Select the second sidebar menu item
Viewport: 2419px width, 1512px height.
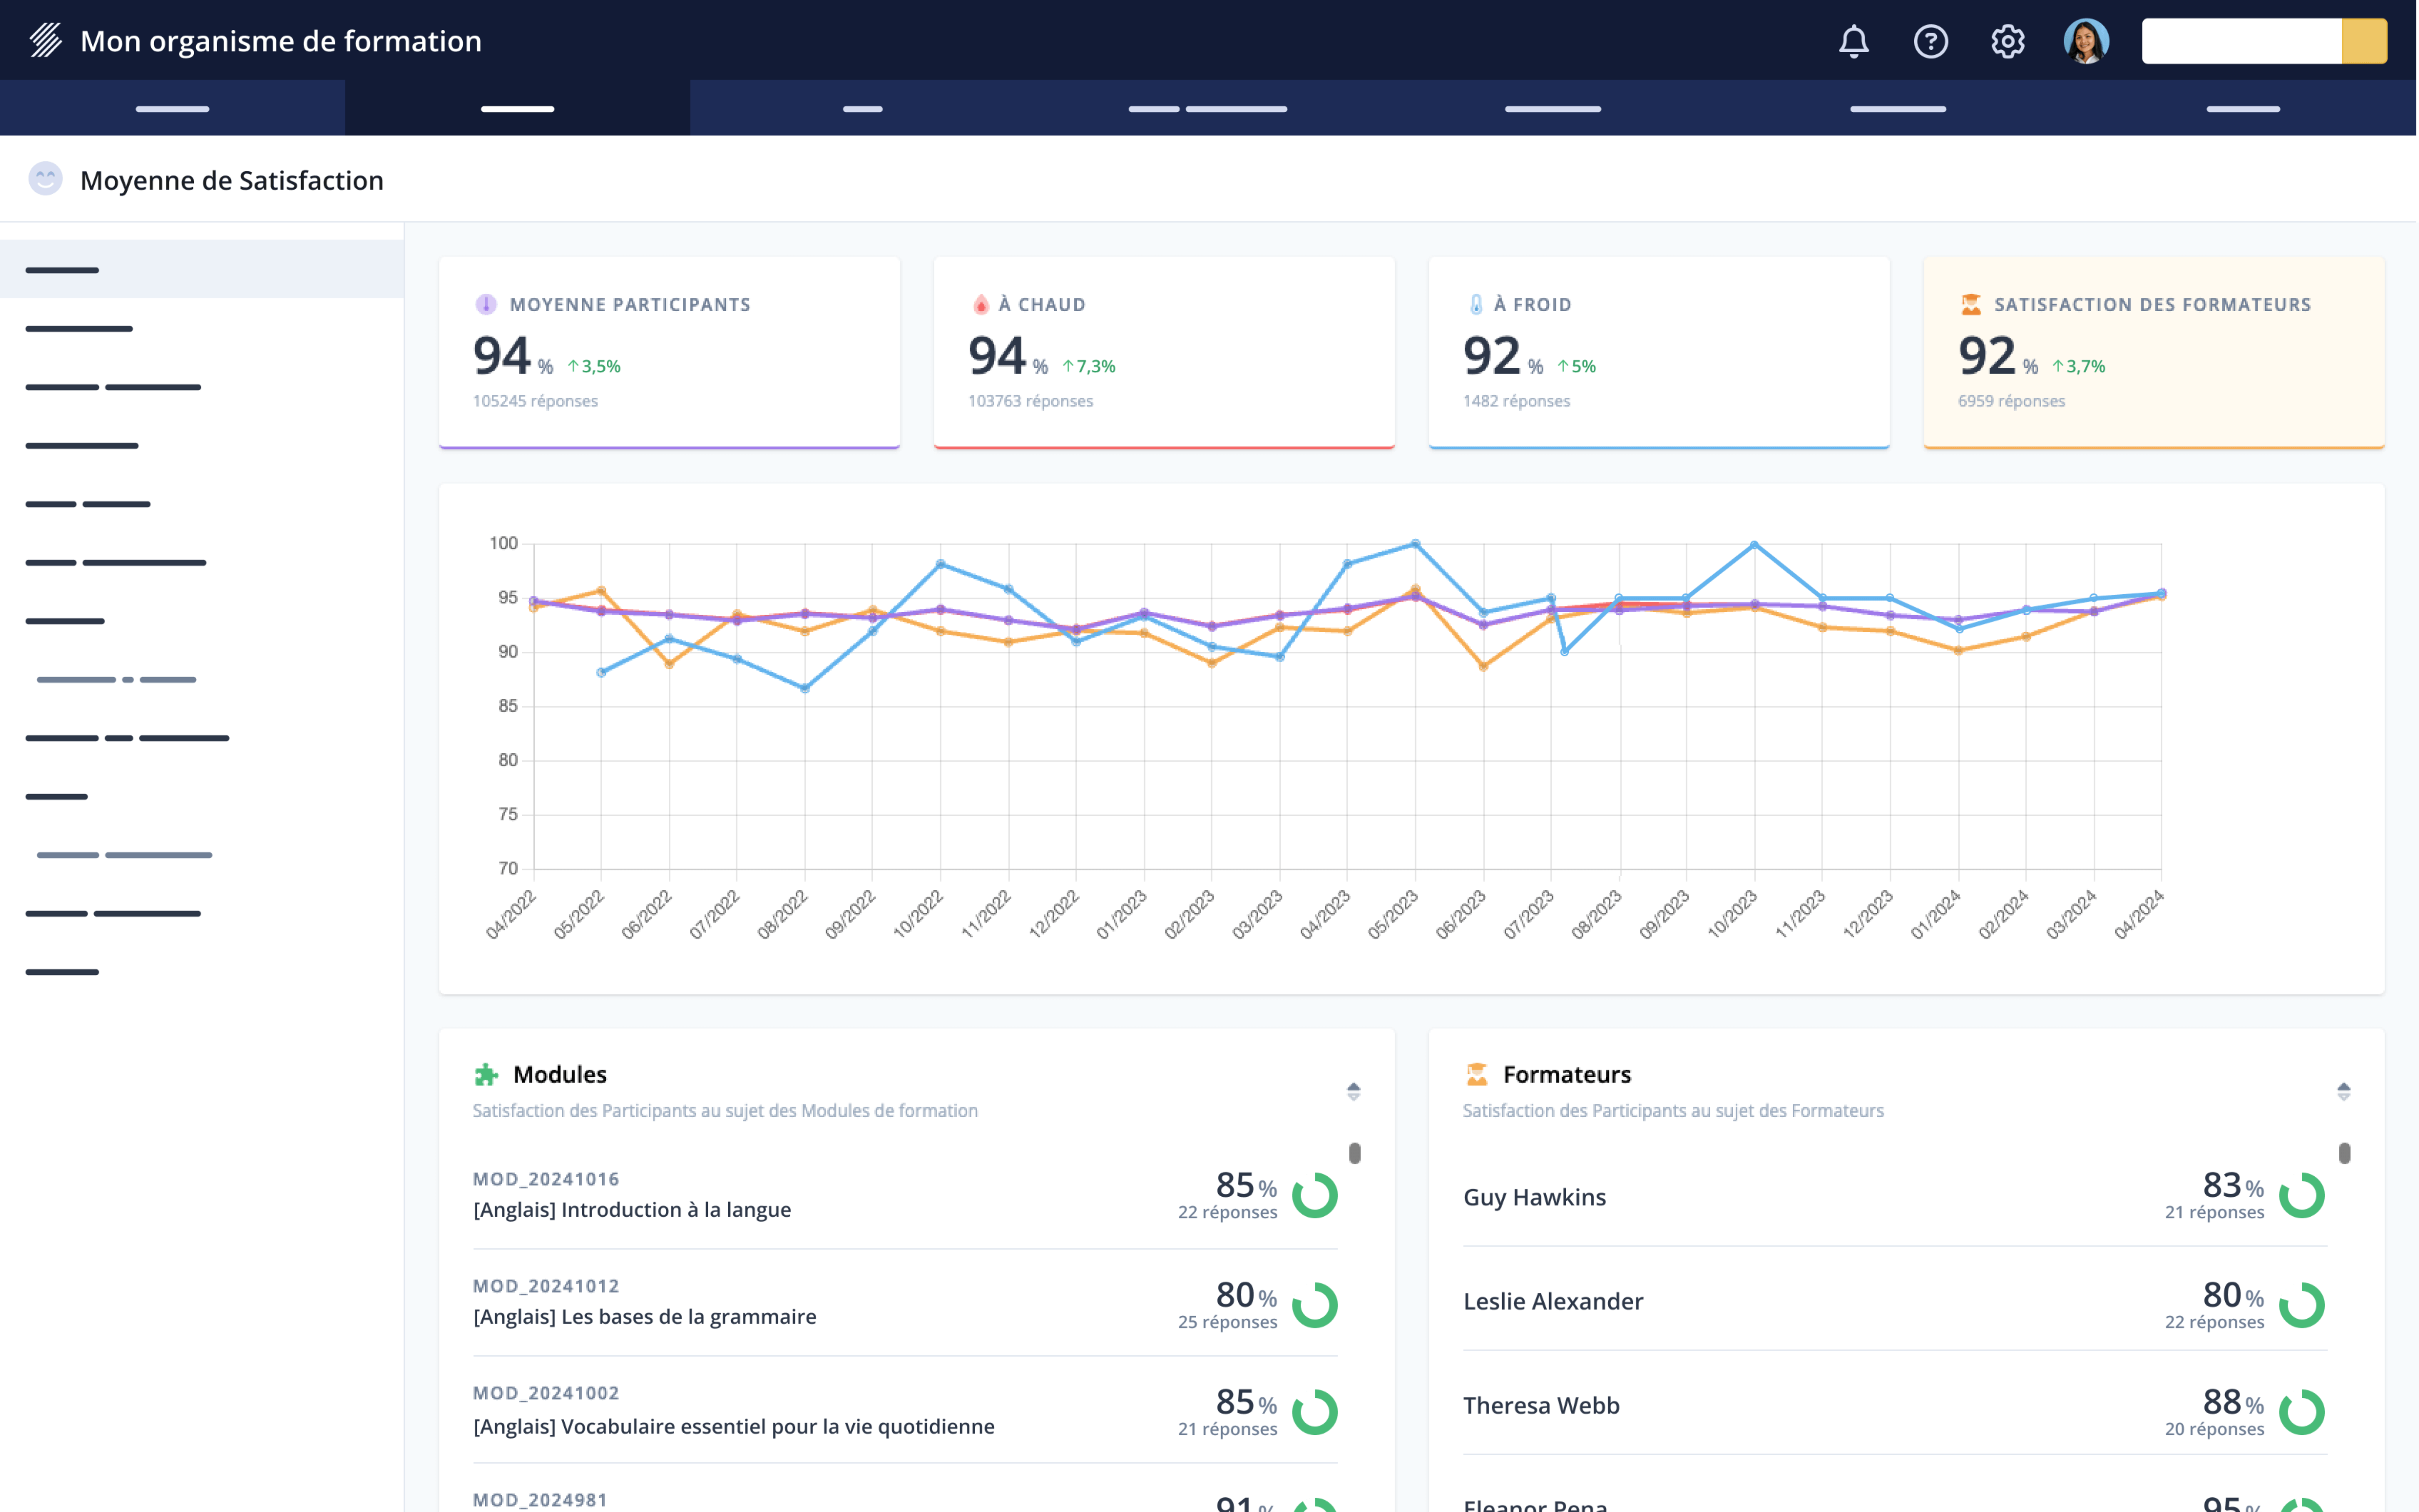tap(202, 328)
